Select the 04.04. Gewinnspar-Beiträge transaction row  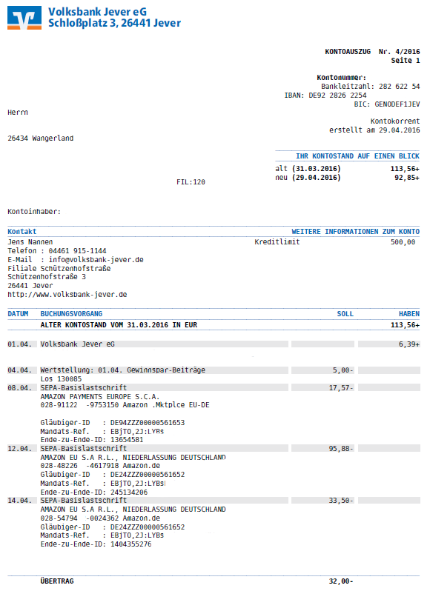(214, 370)
